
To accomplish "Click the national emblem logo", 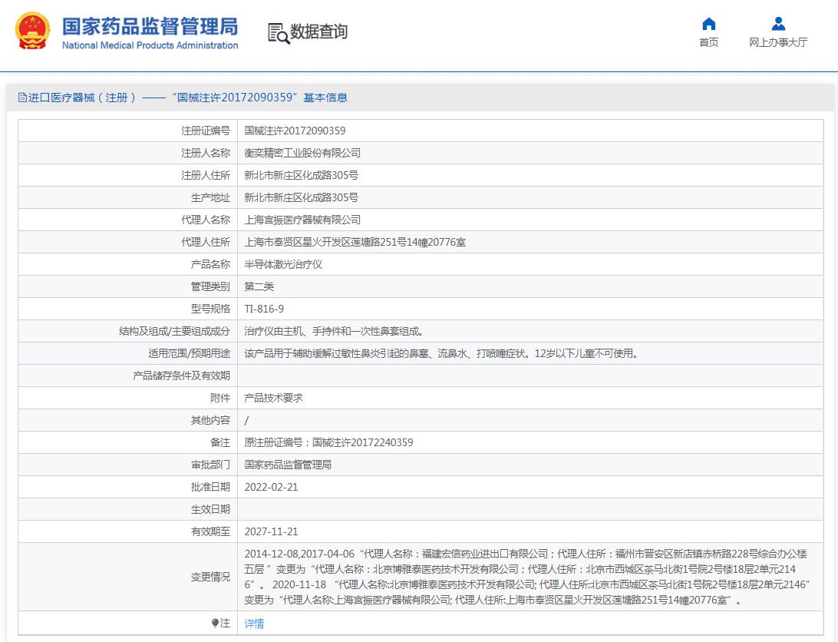I will tap(33, 31).
